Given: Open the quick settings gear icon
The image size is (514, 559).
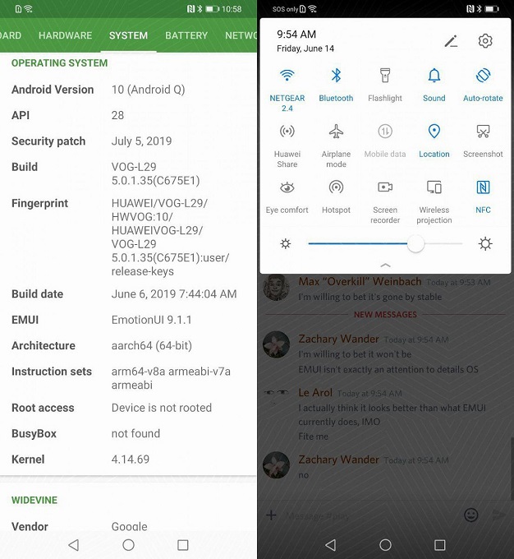Looking at the screenshot, I should click(x=484, y=41).
